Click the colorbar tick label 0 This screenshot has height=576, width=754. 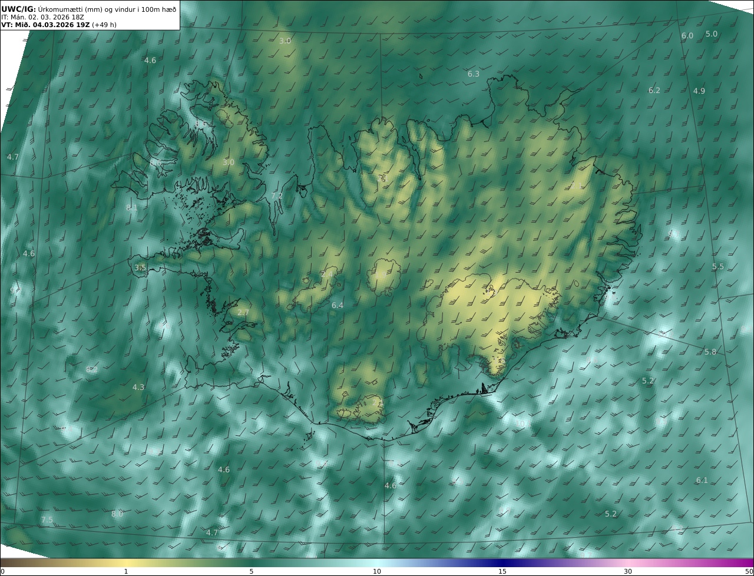click(x=2, y=571)
